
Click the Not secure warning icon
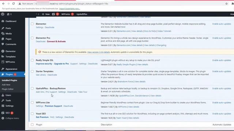tap(20, 4)
